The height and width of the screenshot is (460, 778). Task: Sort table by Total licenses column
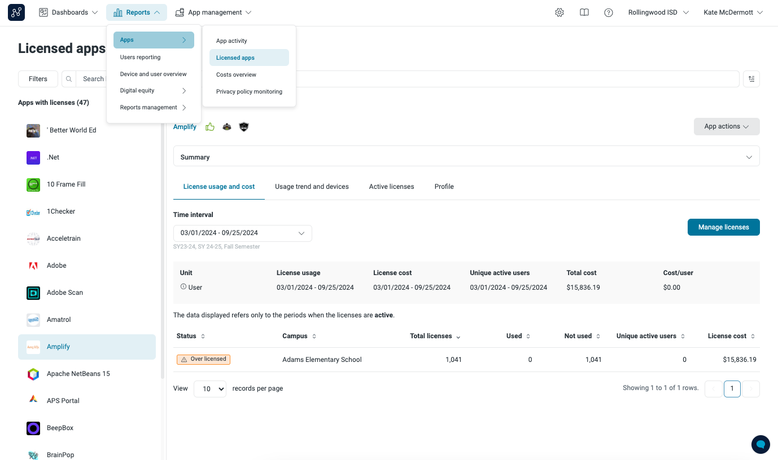click(435, 337)
